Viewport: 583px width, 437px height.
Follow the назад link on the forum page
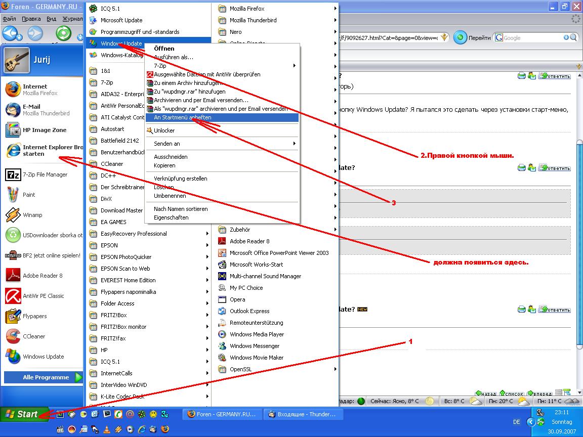(x=486, y=393)
